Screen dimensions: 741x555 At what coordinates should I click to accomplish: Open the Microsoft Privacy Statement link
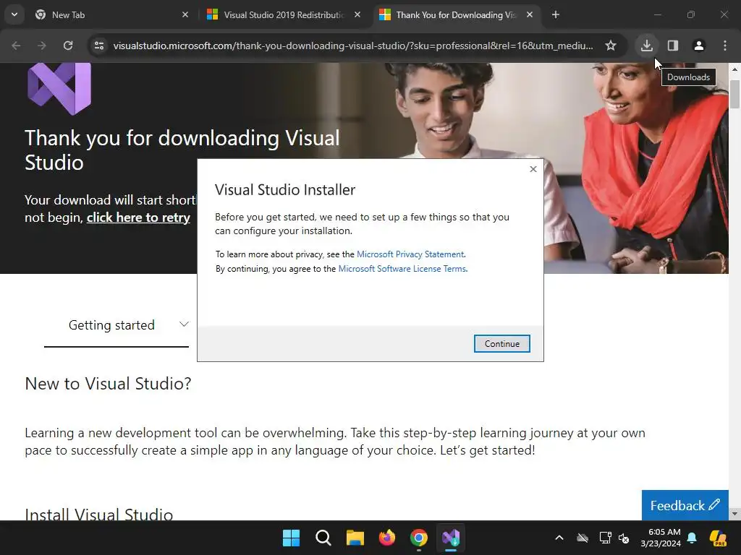(x=410, y=254)
